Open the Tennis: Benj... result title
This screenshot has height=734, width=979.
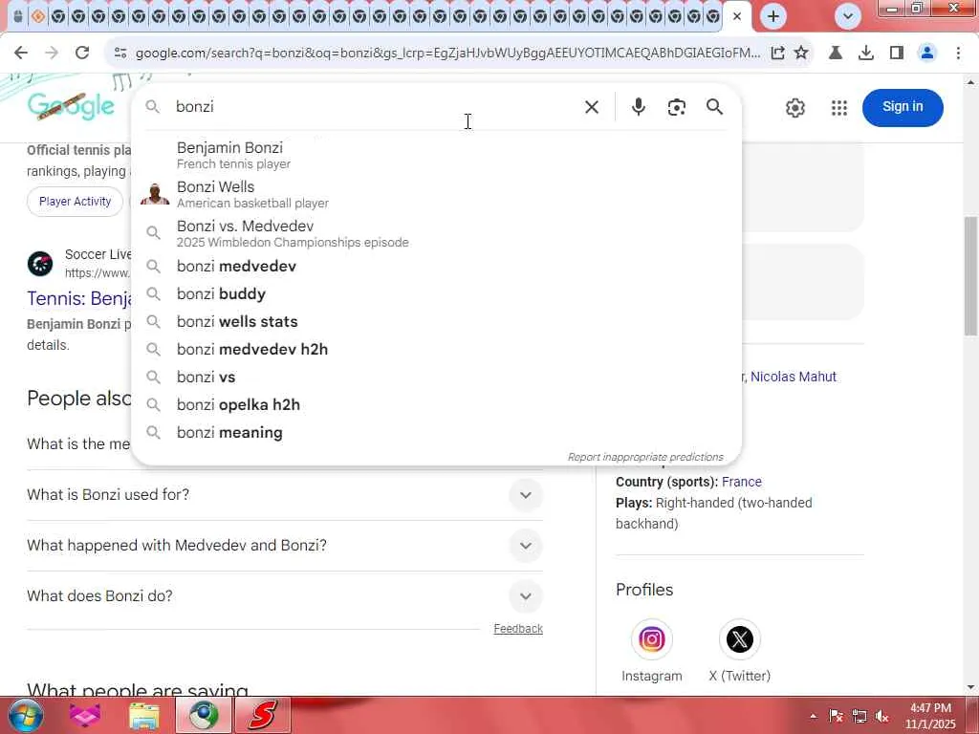coord(79,298)
